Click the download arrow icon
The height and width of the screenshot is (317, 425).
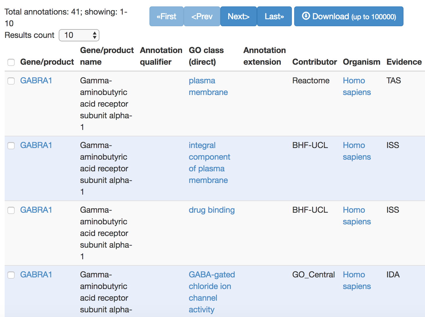pos(306,16)
